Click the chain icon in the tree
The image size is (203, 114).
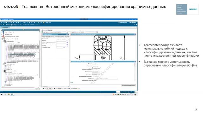pyautogui.click(x=5, y=64)
